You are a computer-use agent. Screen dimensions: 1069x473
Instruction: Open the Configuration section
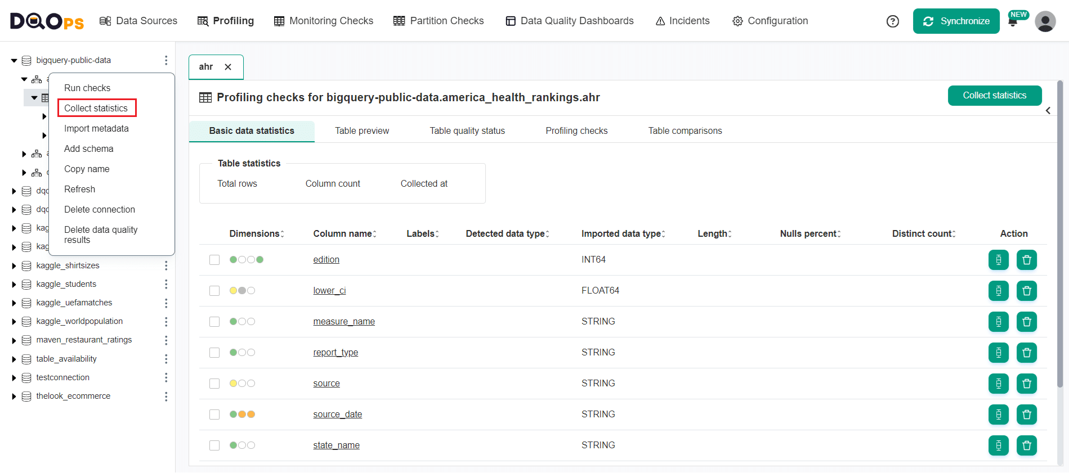pos(770,21)
